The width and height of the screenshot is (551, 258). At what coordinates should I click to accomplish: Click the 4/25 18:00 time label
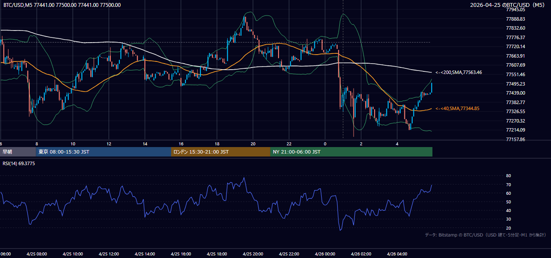tap(217, 254)
